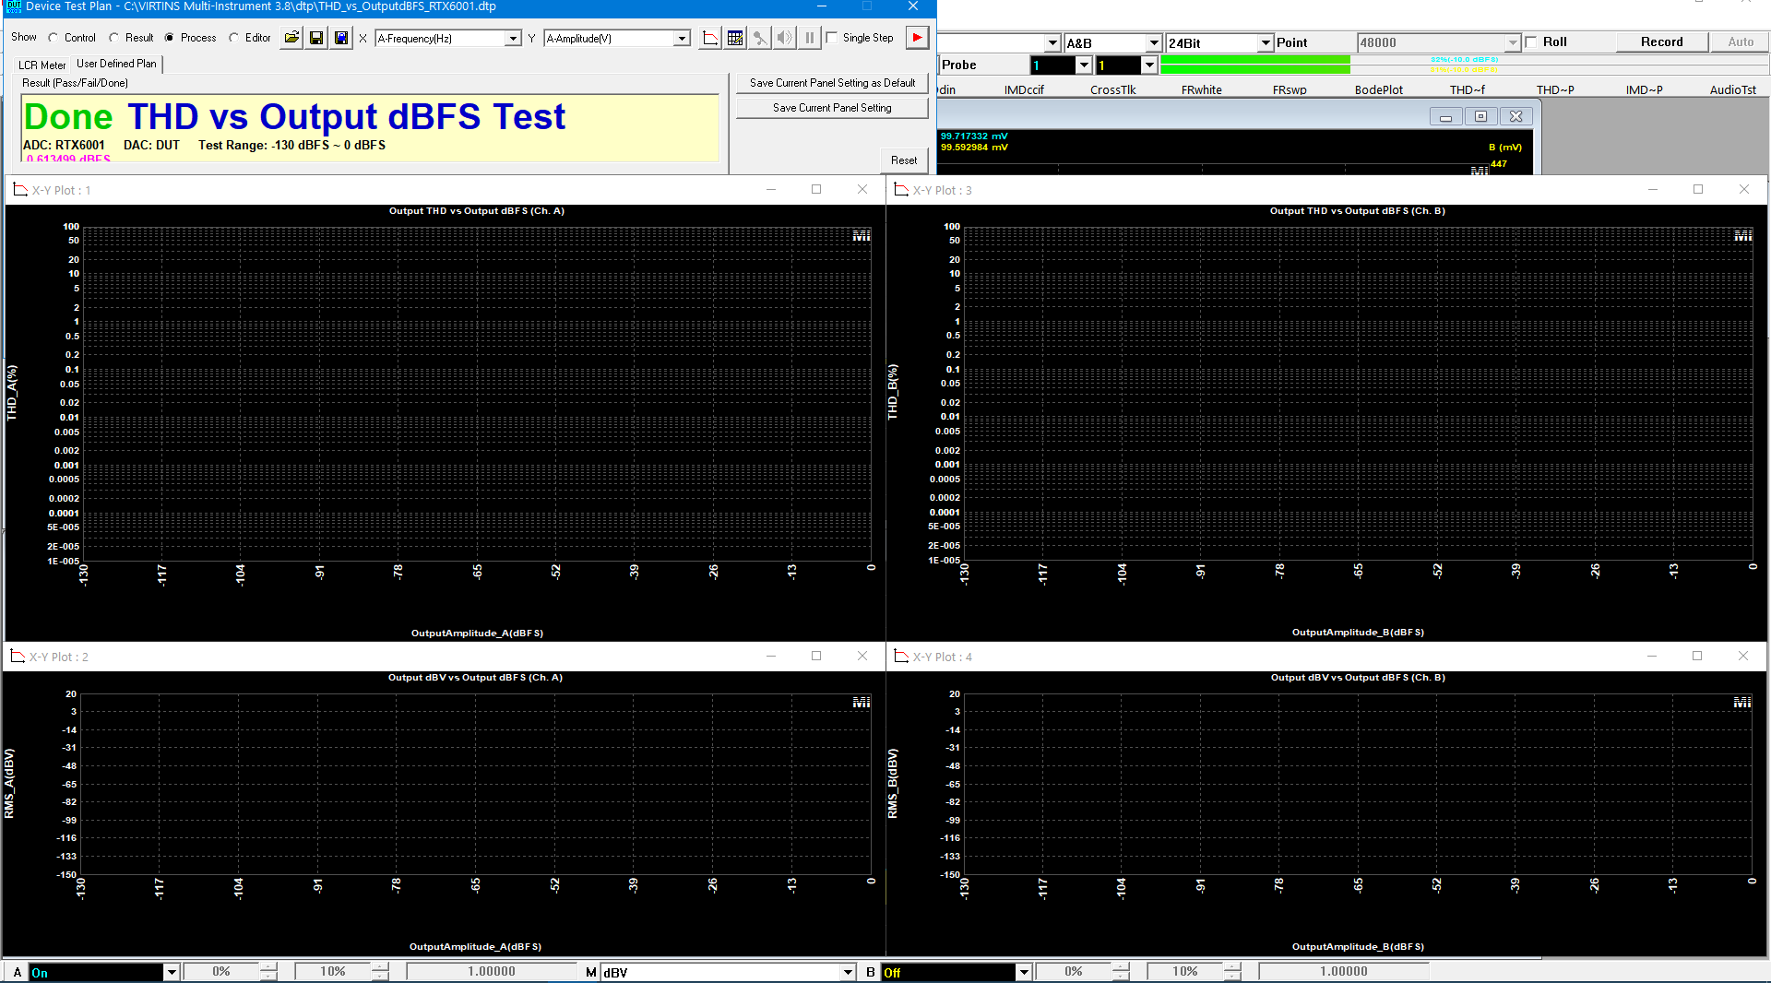Click the Reset button
This screenshot has height=983, width=1771.
tap(903, 160)
